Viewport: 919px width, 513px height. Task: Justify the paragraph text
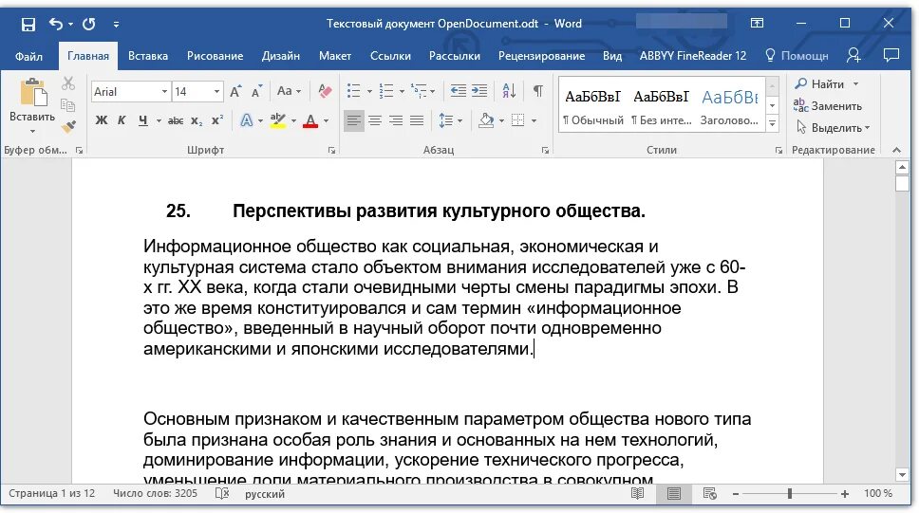[x=417, y=120]
